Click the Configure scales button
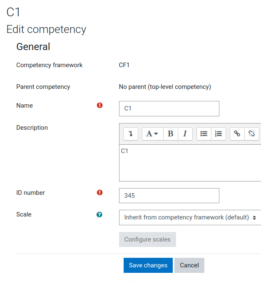This screenshot has height=282, width=261. (x=147, y=239)
